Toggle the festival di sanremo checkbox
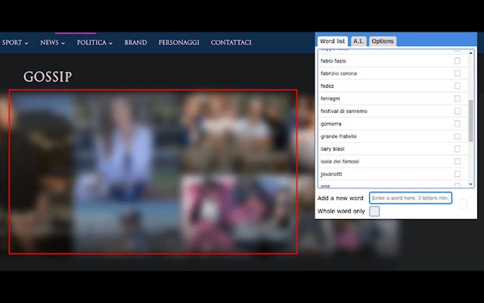 [457, 111]
